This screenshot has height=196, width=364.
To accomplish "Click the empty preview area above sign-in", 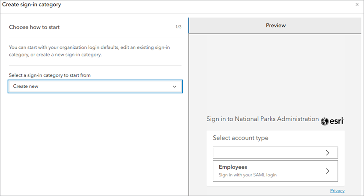I will click(x=275, y=73).
